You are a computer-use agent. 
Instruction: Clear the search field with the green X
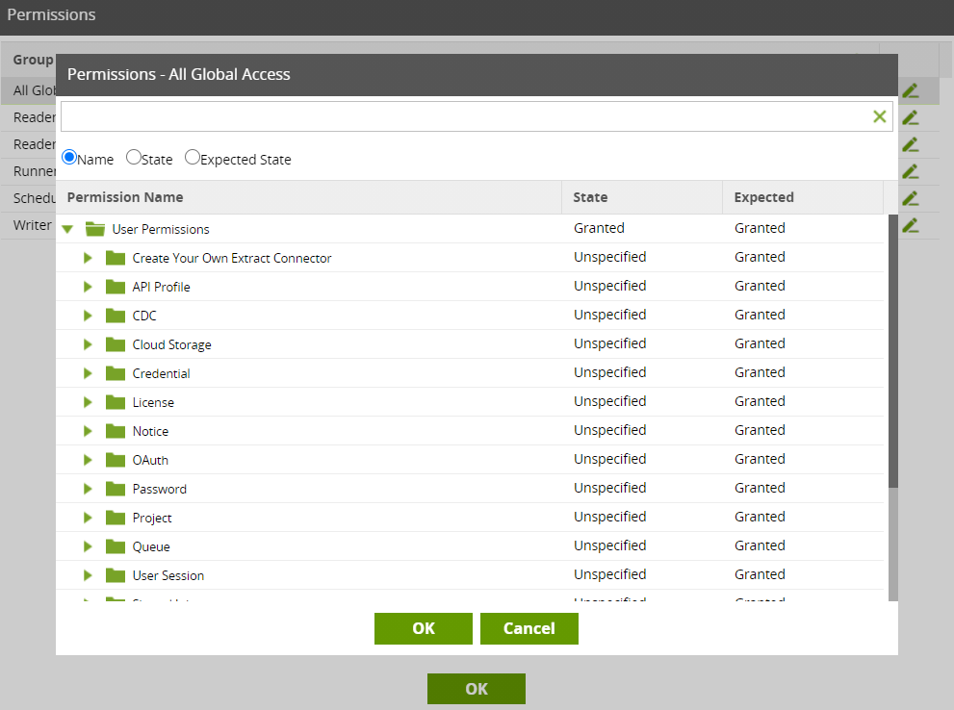pyautogui.click(x=879, y=116)
